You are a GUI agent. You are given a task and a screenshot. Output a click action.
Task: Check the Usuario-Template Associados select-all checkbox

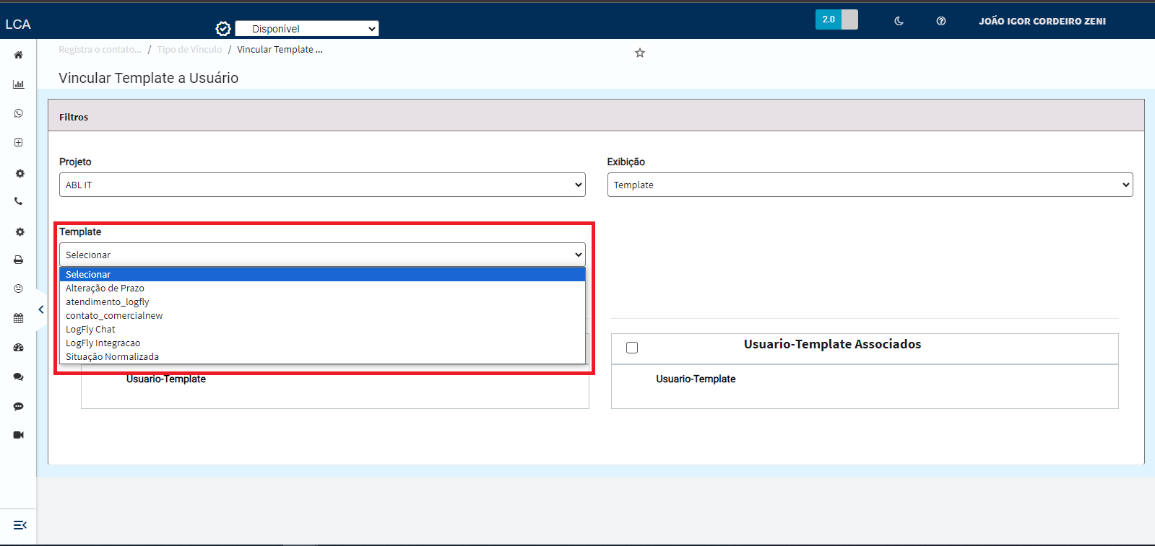point(632,348)
